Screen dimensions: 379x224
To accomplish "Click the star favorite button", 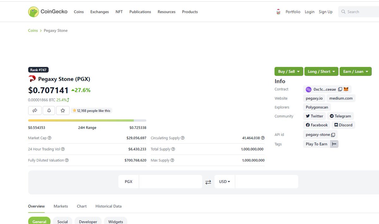I will 63,110.
